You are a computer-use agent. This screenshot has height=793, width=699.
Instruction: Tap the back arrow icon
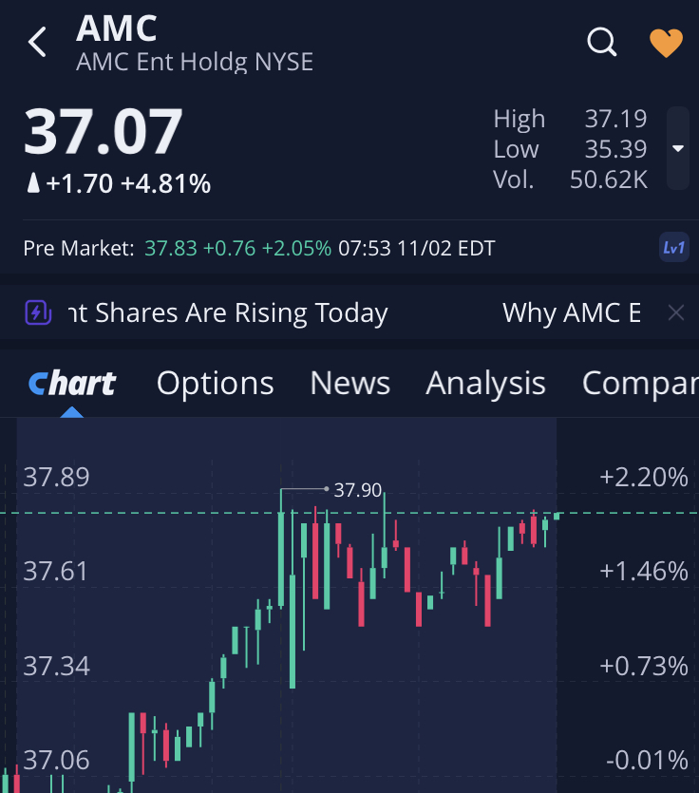[38, 43]
